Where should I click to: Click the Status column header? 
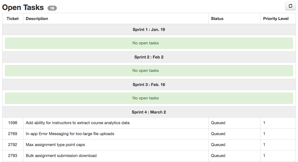[x=217, y=19]
